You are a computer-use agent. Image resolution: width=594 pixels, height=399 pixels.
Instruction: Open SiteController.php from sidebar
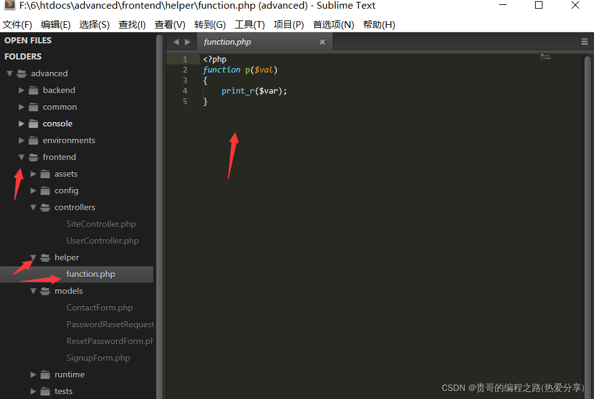(101, 224)
